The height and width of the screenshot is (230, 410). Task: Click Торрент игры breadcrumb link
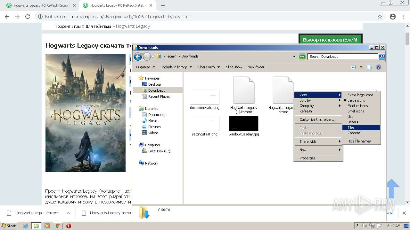(x=68, y=26)
